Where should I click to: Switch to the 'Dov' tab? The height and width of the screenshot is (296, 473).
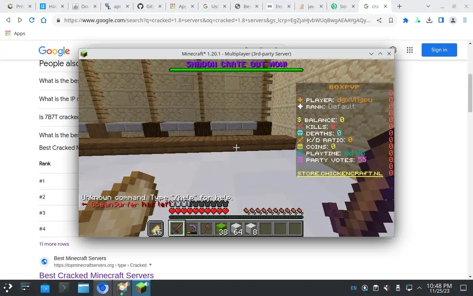[x=84, y=6]
